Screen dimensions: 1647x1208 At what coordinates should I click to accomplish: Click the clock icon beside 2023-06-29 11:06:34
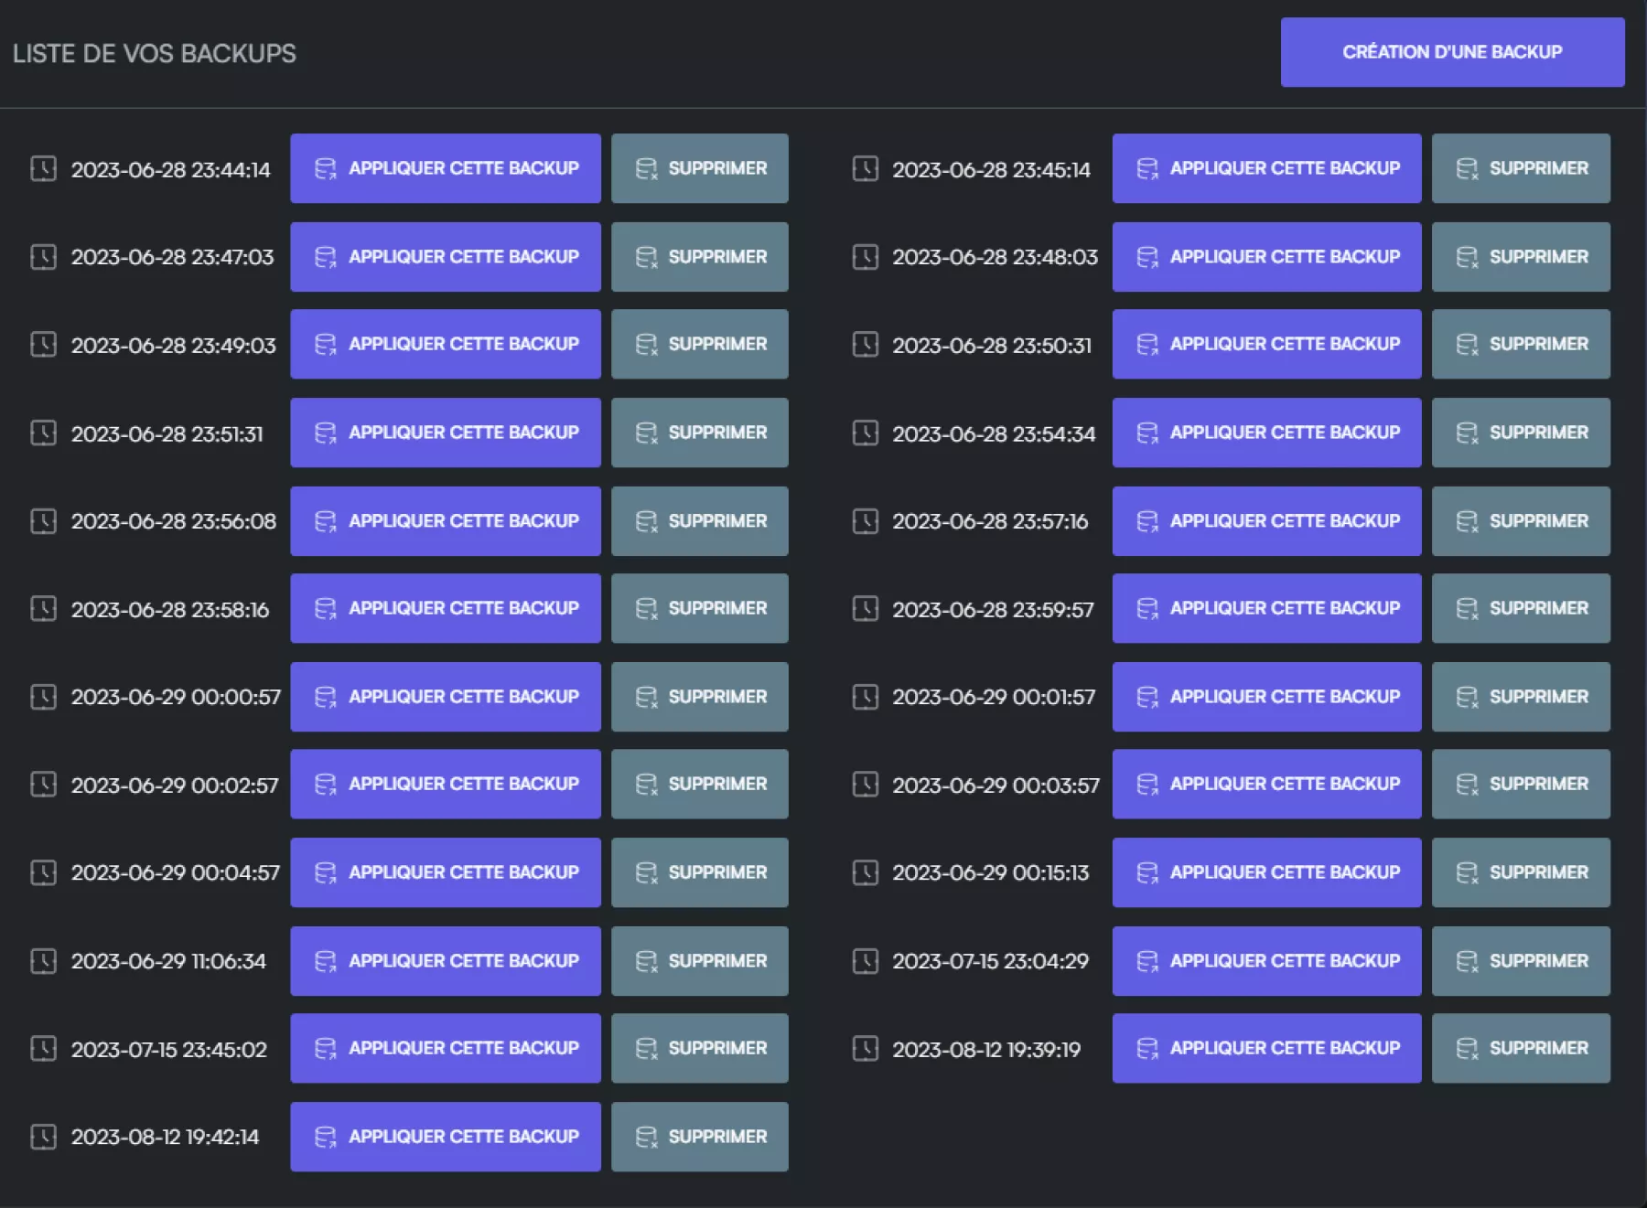coord(43,961)
